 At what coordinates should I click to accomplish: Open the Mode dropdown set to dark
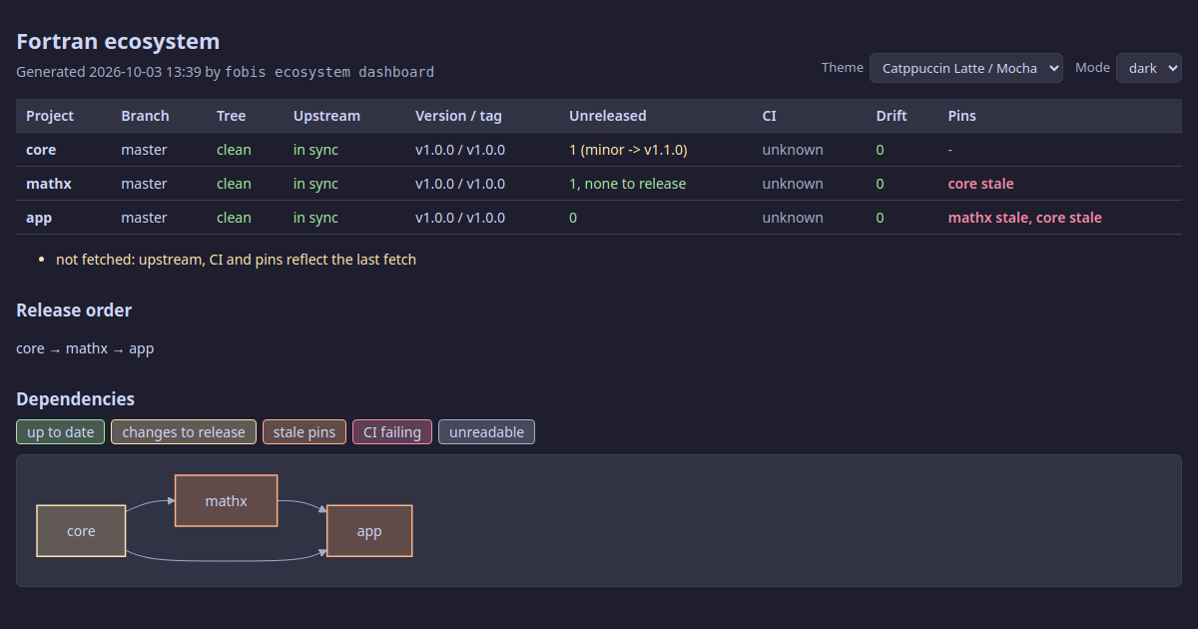pos(1148,68)
